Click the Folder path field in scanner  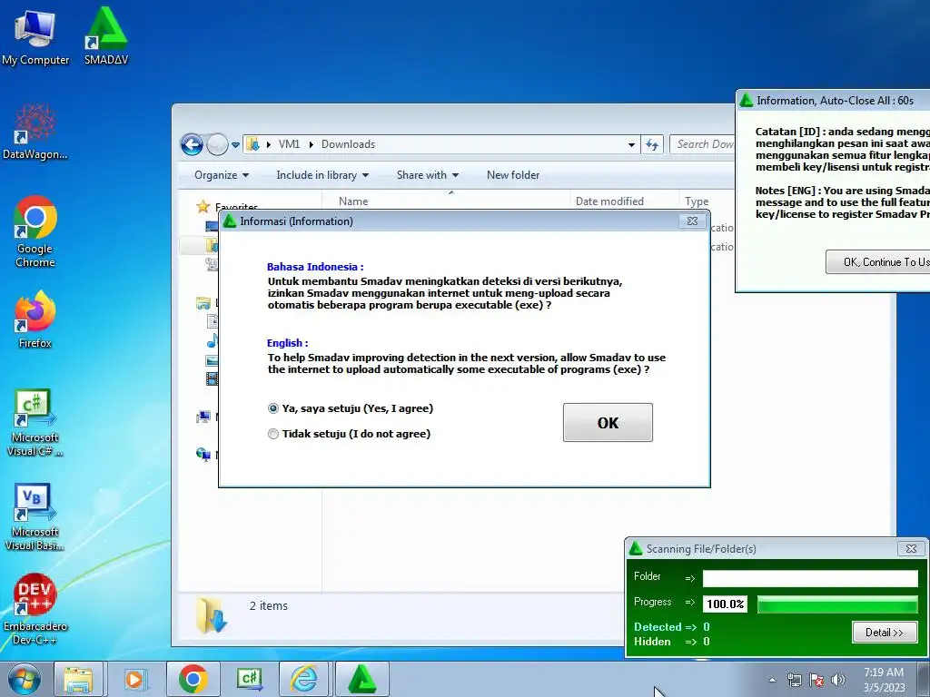(x=810, y=578)
